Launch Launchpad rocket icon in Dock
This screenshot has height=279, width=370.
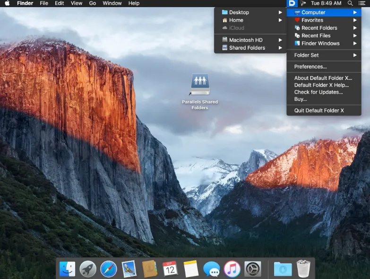88,269
